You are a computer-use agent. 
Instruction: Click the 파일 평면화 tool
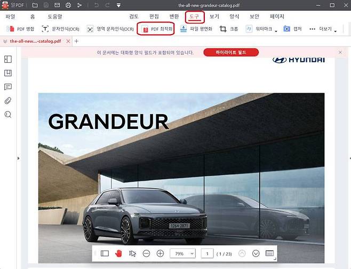[x=196, y=29]
